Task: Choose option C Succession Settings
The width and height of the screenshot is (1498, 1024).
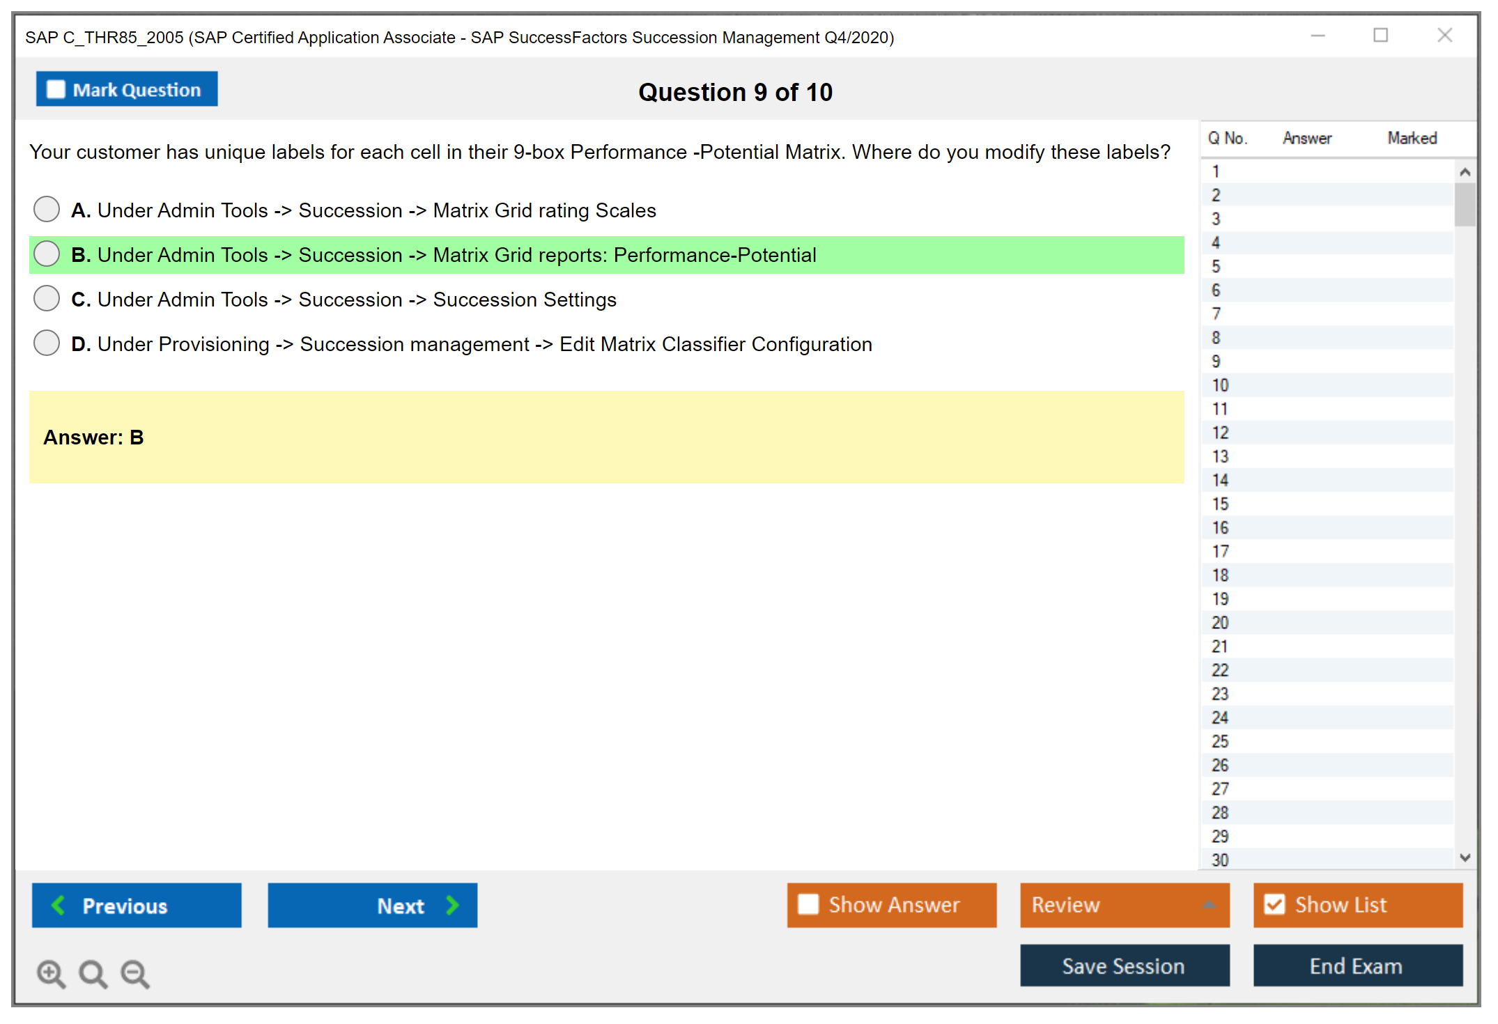Action: 47,298
